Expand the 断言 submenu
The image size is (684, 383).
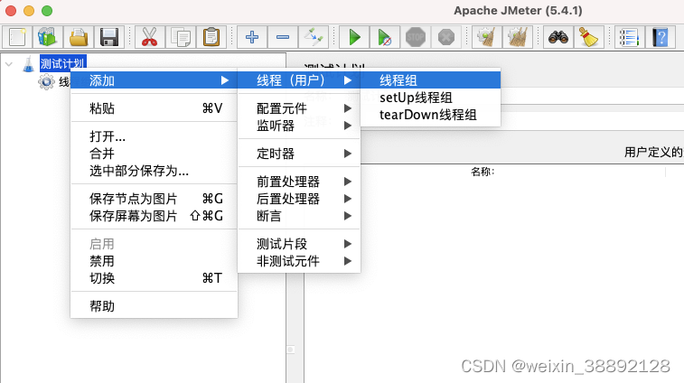point(299,216)
